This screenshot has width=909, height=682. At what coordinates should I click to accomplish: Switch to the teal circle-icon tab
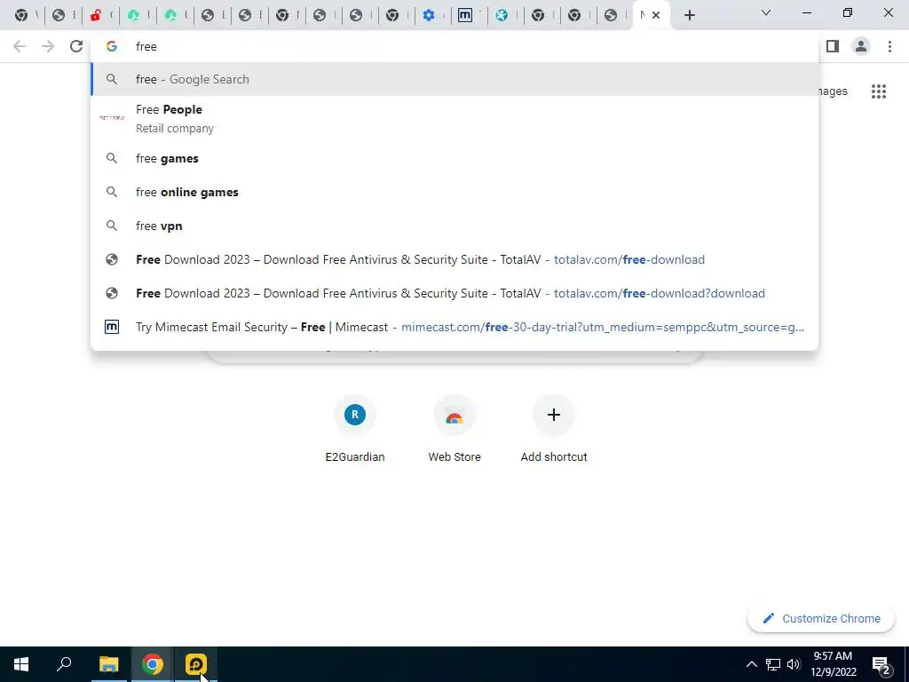click(506, 16)
